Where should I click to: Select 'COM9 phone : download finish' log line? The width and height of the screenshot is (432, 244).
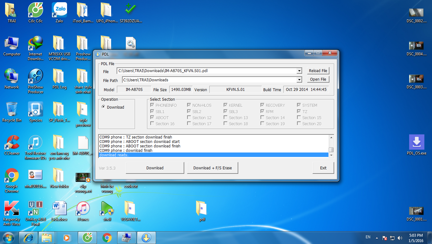click(213, 151)
